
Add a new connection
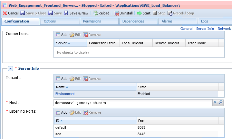pos(62,35)
